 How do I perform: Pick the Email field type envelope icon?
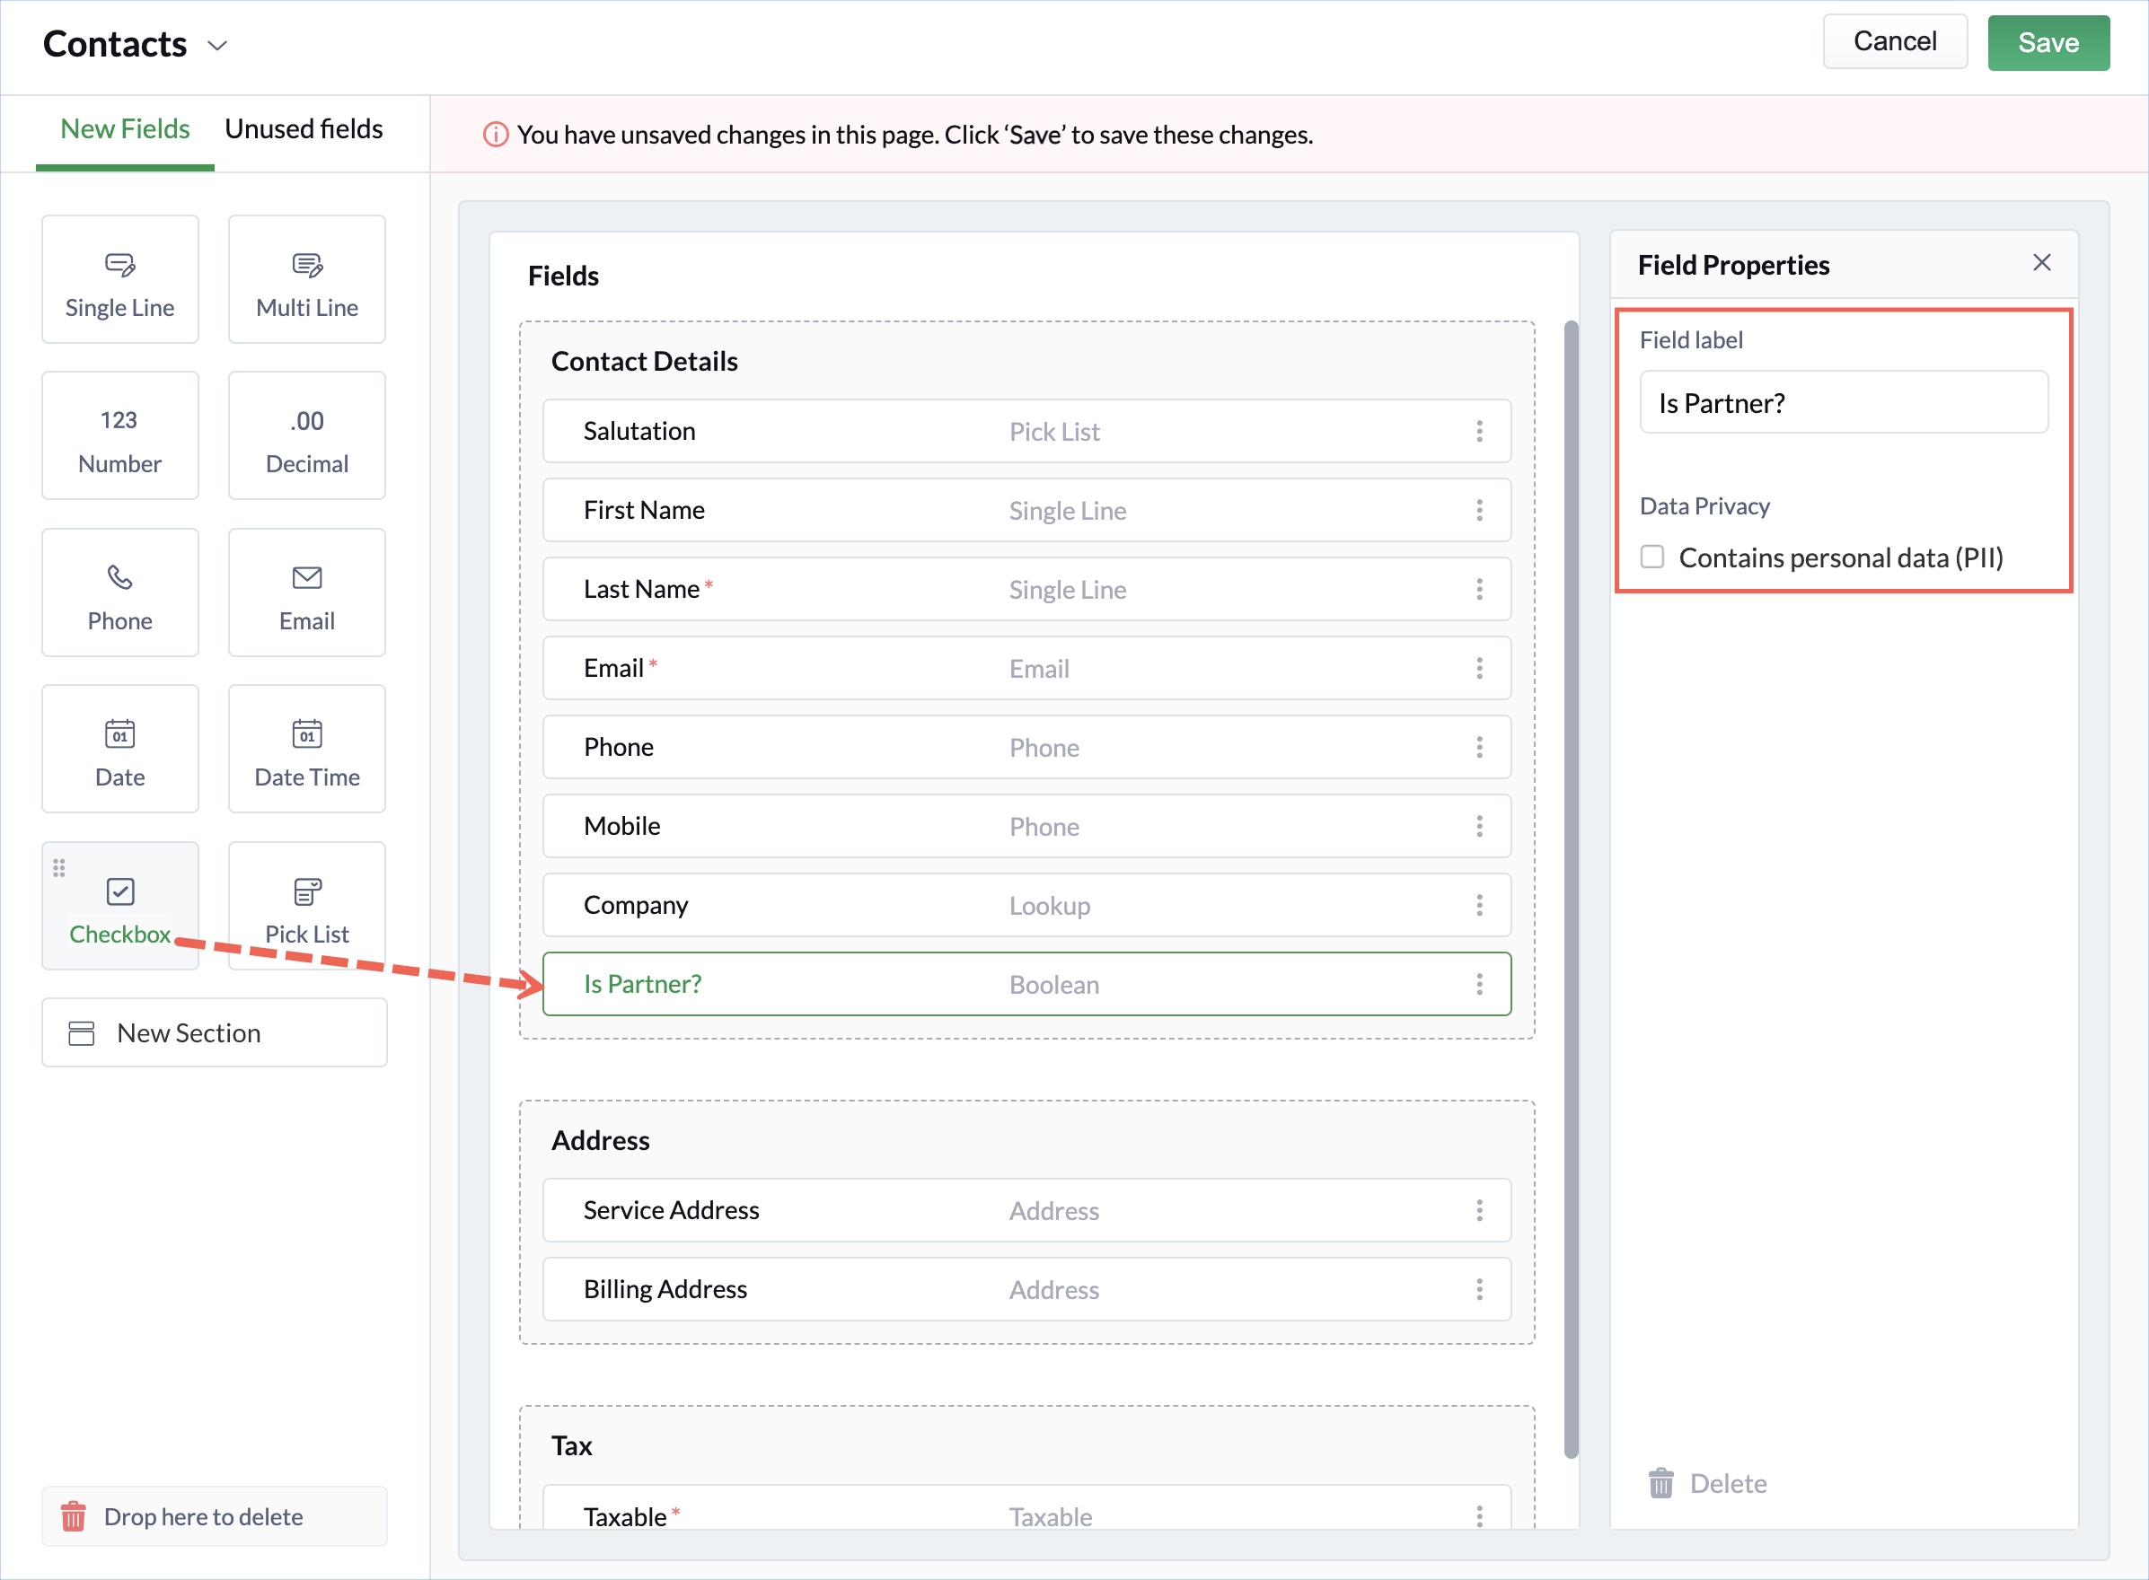tap(307, 577)
